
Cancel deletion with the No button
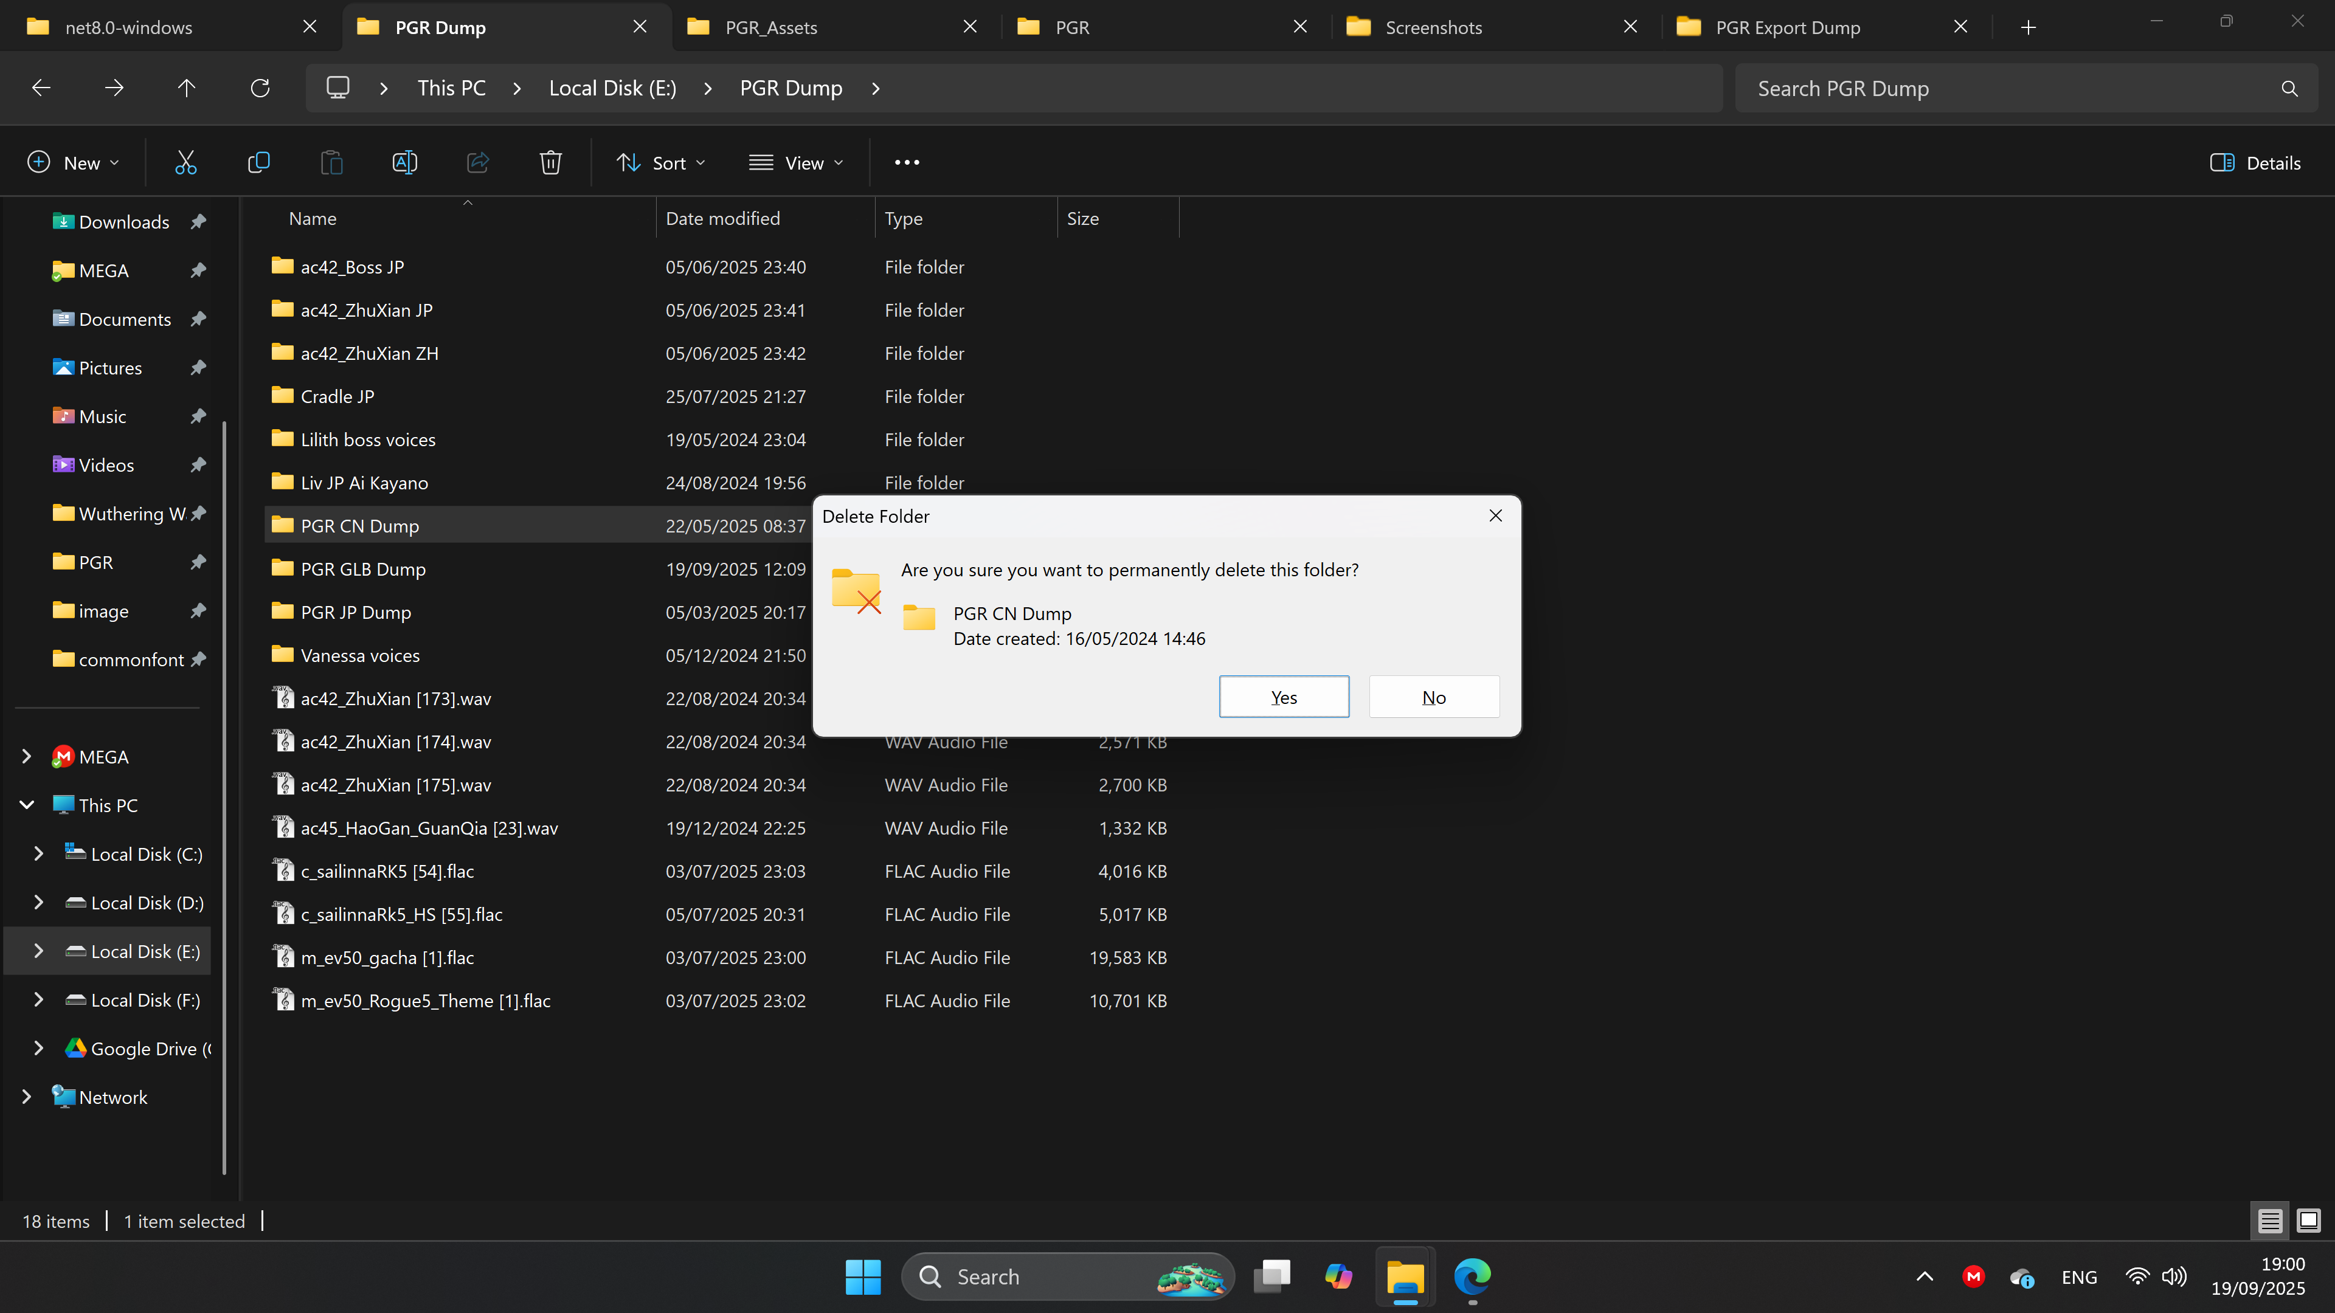pyautogui.click(x=1433, y=697)
